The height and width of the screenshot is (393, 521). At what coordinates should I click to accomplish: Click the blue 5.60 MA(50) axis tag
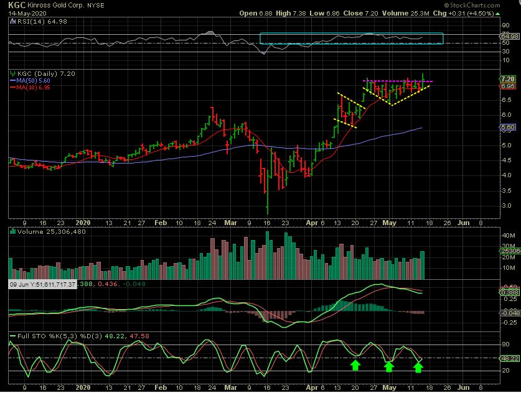508,127
